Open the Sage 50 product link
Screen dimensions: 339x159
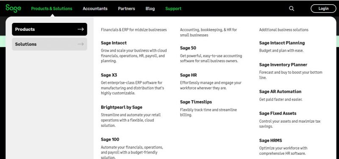click(188, 48)
